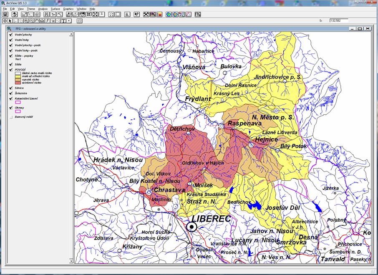The image size is (378, 275).
Task: Select the Identify tool
Action: 5,20
